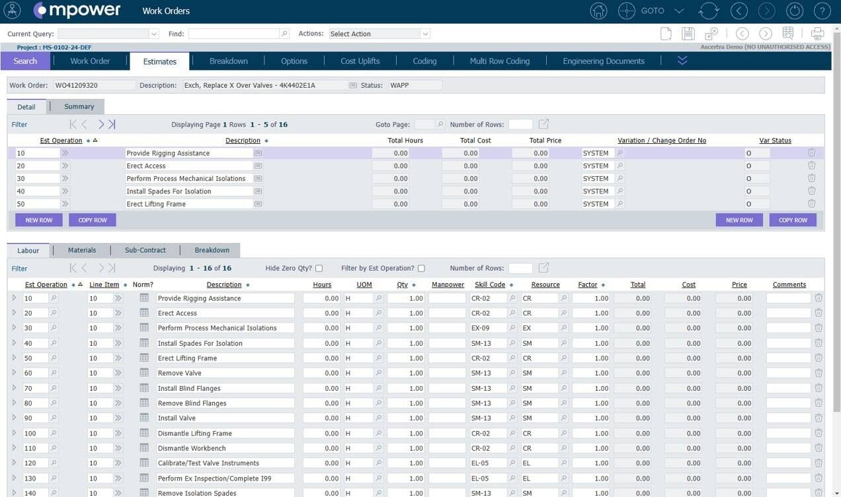This screenshot has width=841, height=497.
Task: Switch to the Materials tab
Action: pyautogui.click(x=81, y=250)
